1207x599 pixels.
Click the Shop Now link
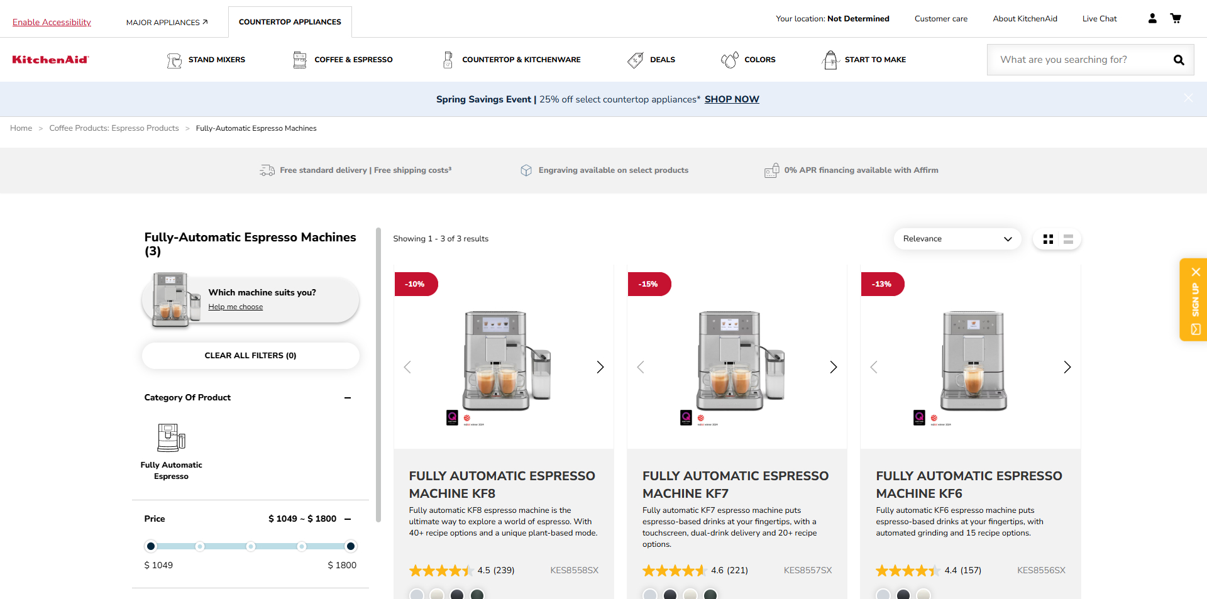732,99
